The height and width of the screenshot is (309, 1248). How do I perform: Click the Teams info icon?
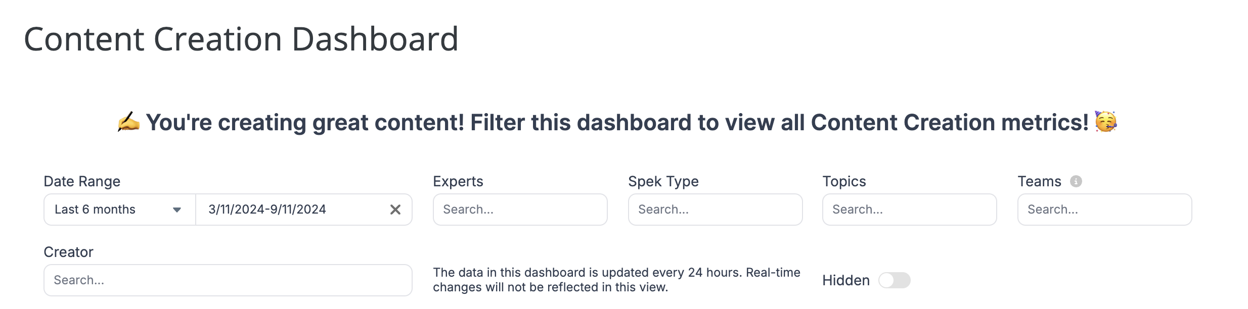click(1076, 181)
